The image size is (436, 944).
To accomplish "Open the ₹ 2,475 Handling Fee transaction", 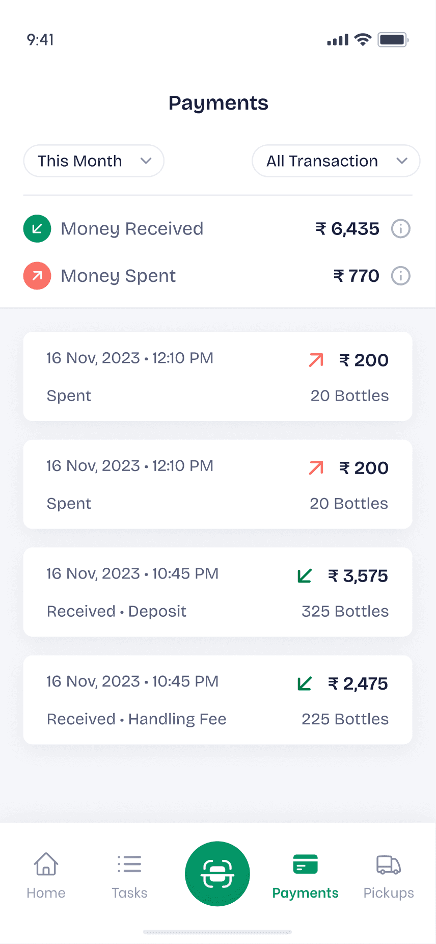I will [x=217, y=700].
